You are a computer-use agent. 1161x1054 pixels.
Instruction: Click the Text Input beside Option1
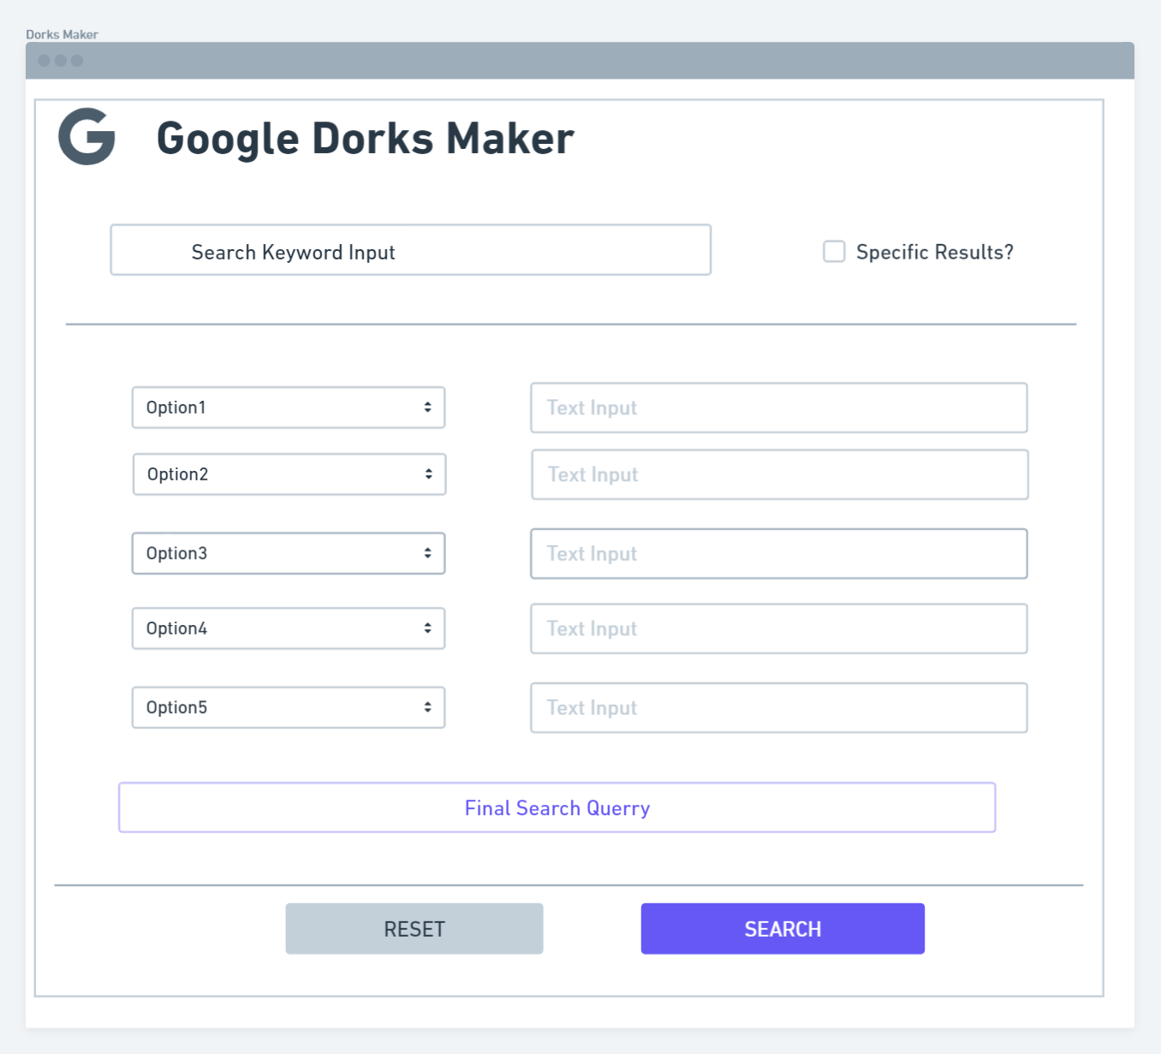coord(778,407)
